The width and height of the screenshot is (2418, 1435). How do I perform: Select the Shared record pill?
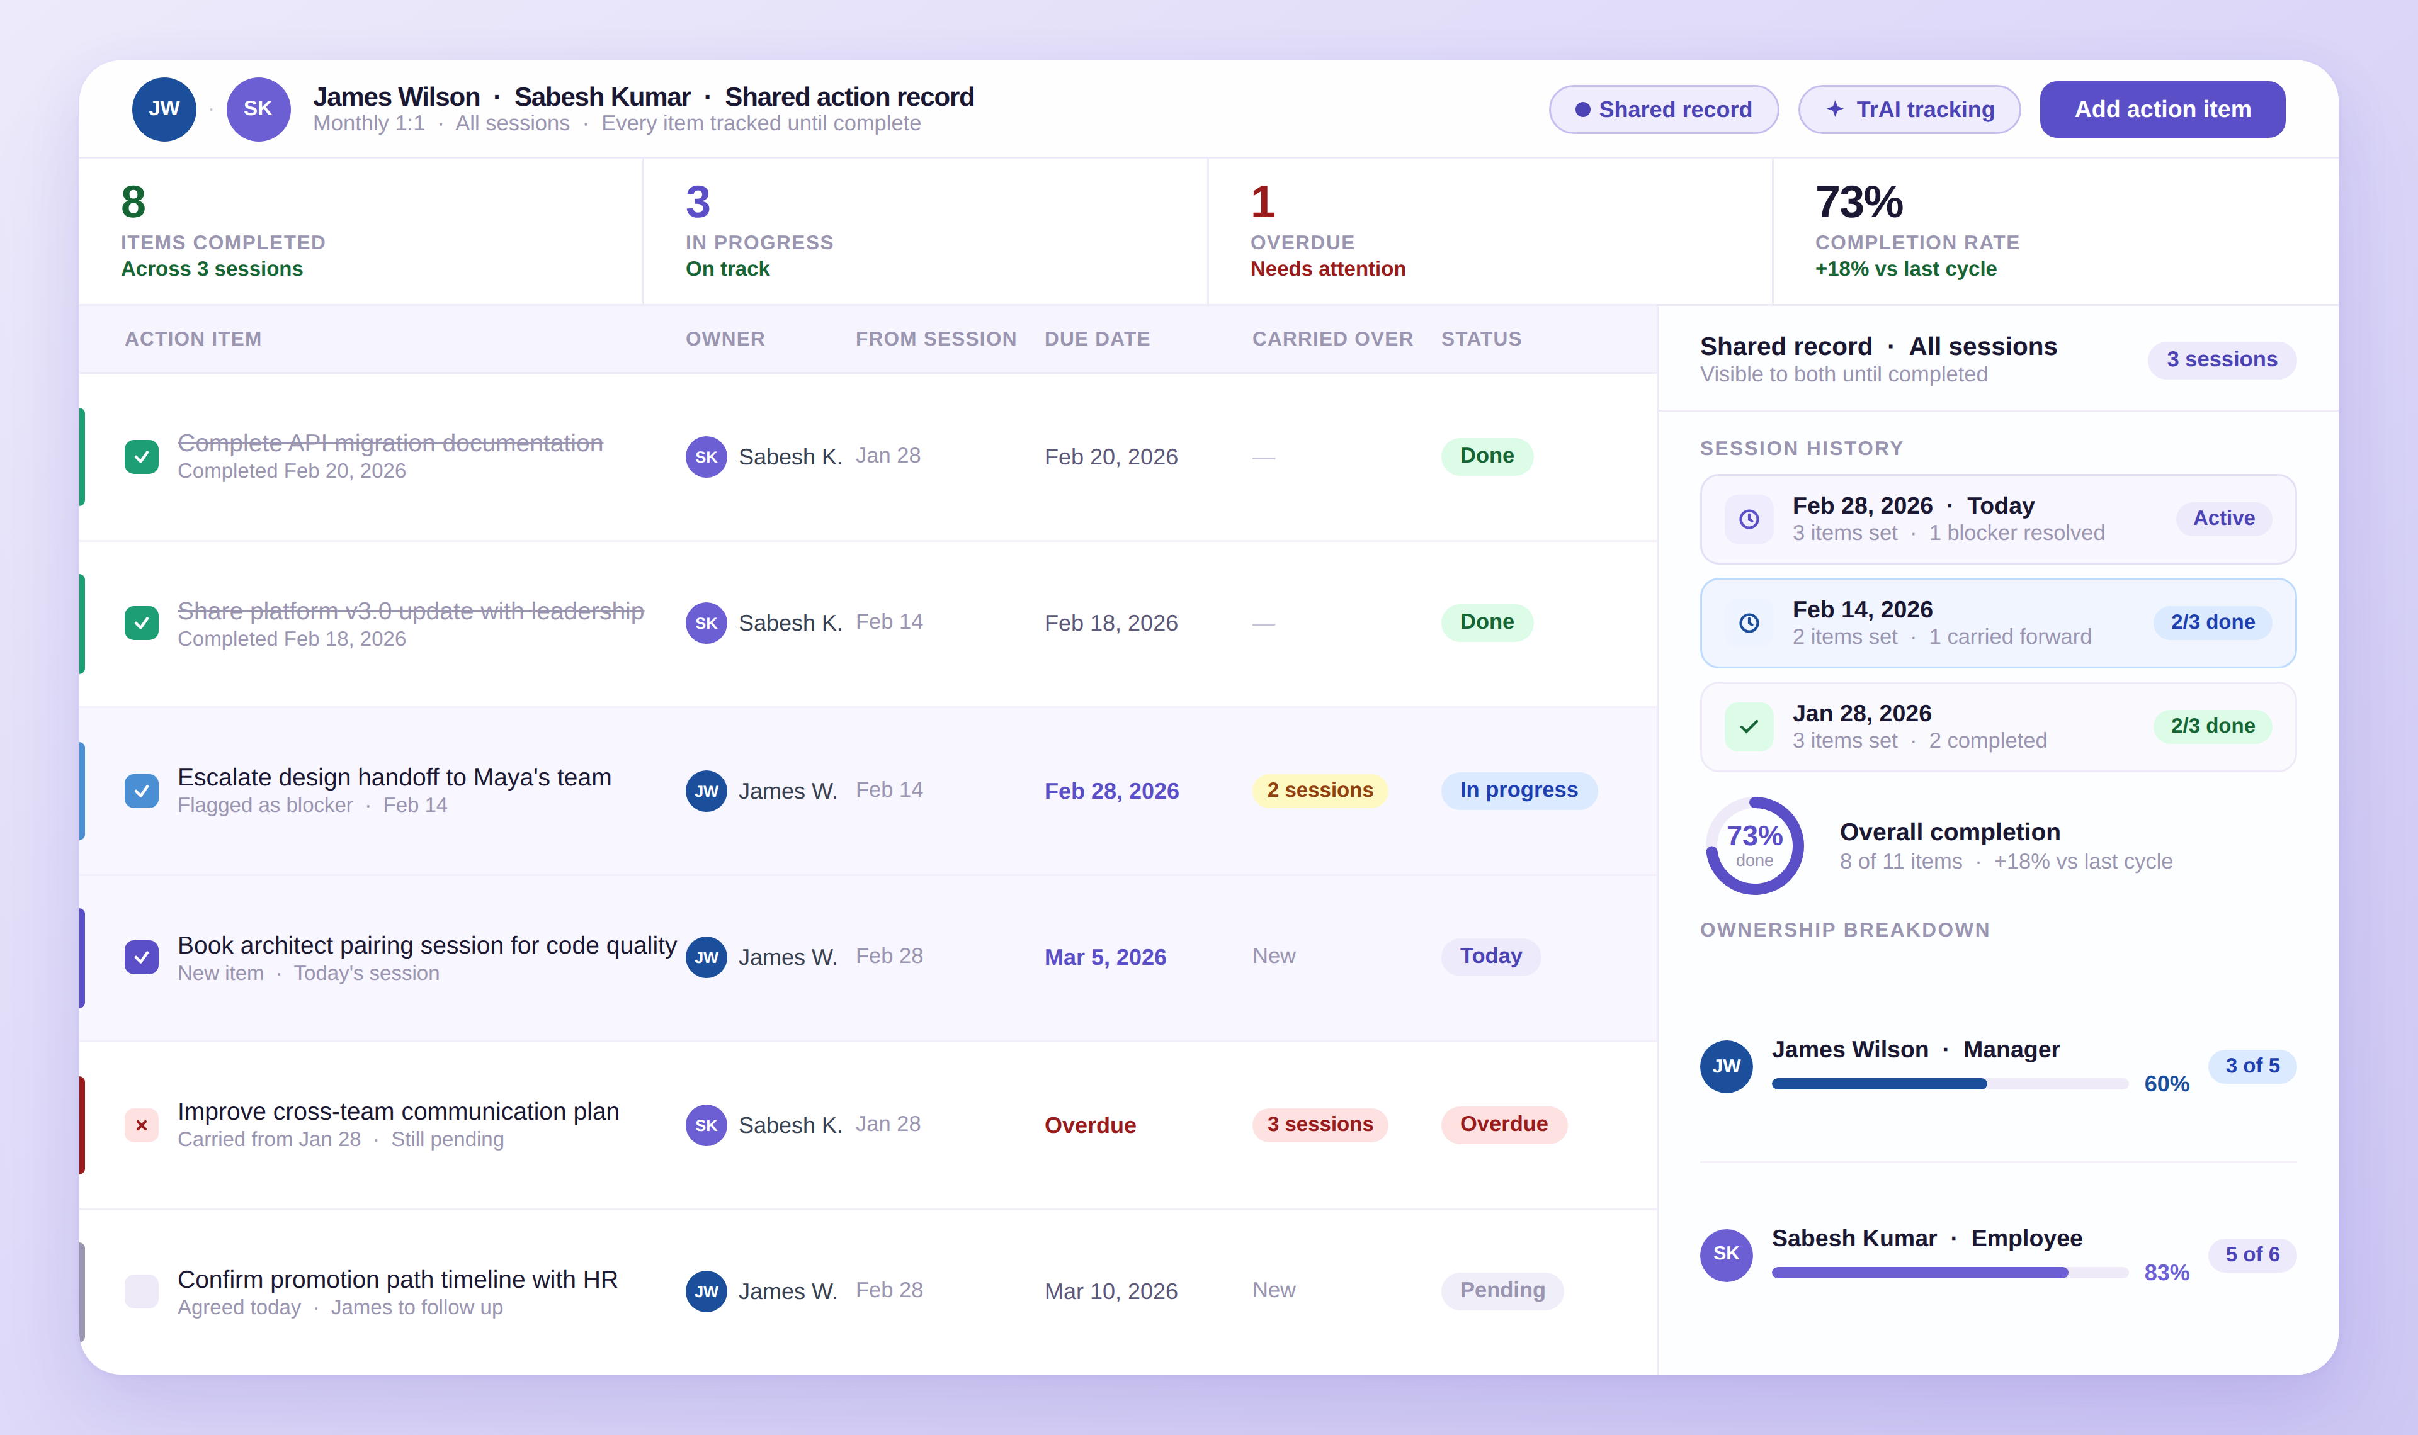click(1662, 108)
